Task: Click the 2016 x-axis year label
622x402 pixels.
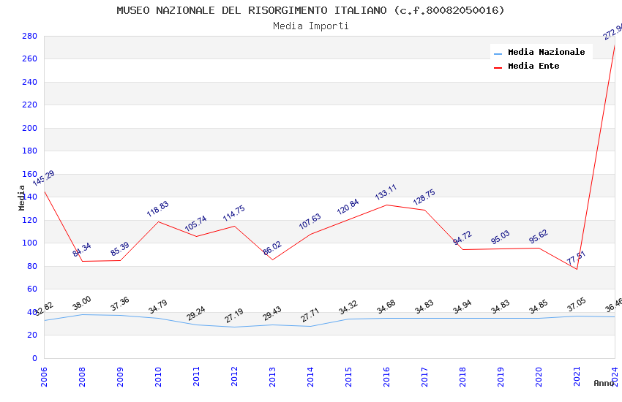Action: (x=387, y=376)
